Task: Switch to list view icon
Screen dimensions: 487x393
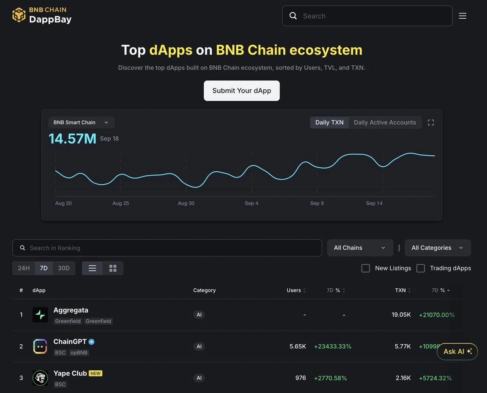Action: pyautogui.click(x=93, y=268)
